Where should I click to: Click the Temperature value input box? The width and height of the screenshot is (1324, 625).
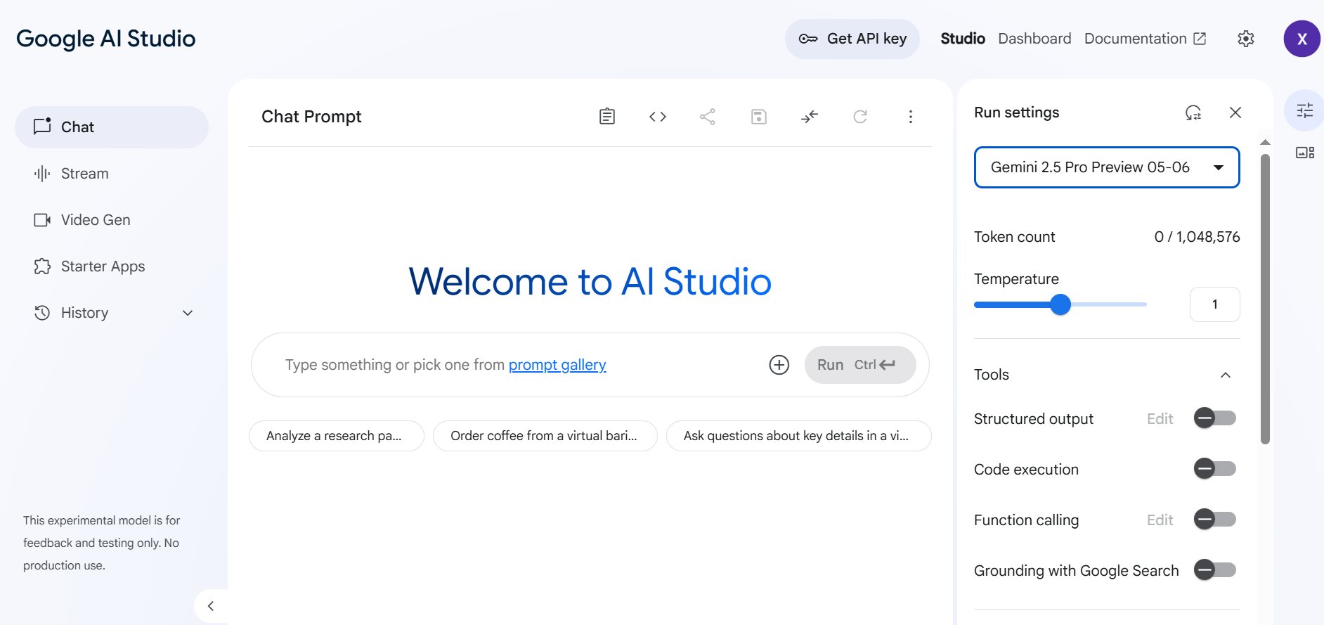[1215, 304]
